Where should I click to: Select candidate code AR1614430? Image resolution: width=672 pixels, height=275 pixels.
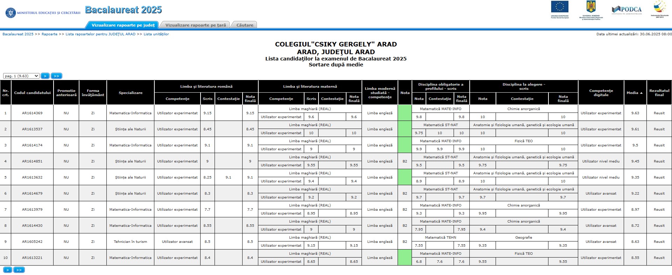32,226
